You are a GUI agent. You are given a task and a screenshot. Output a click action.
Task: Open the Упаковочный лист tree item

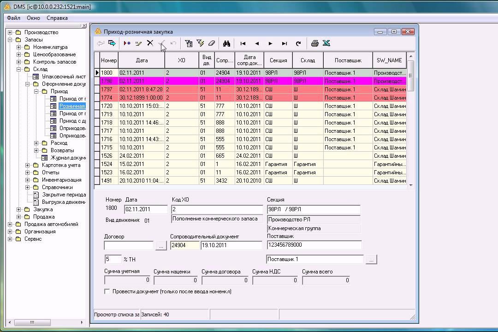(64, 77)
